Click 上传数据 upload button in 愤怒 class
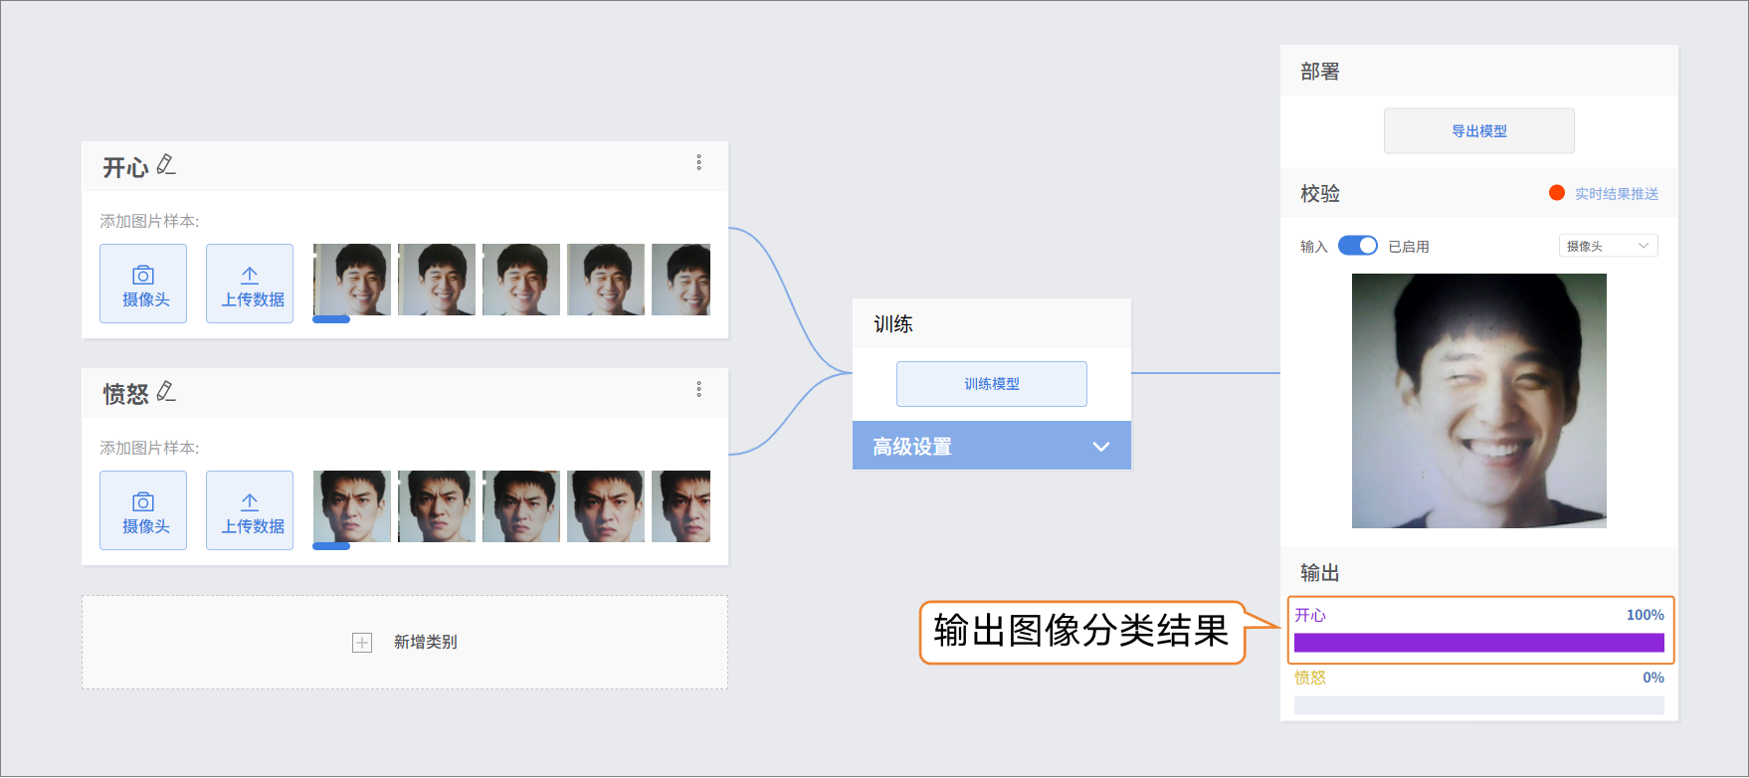This screenshot has height=778, width=1749. pos(250,510)
